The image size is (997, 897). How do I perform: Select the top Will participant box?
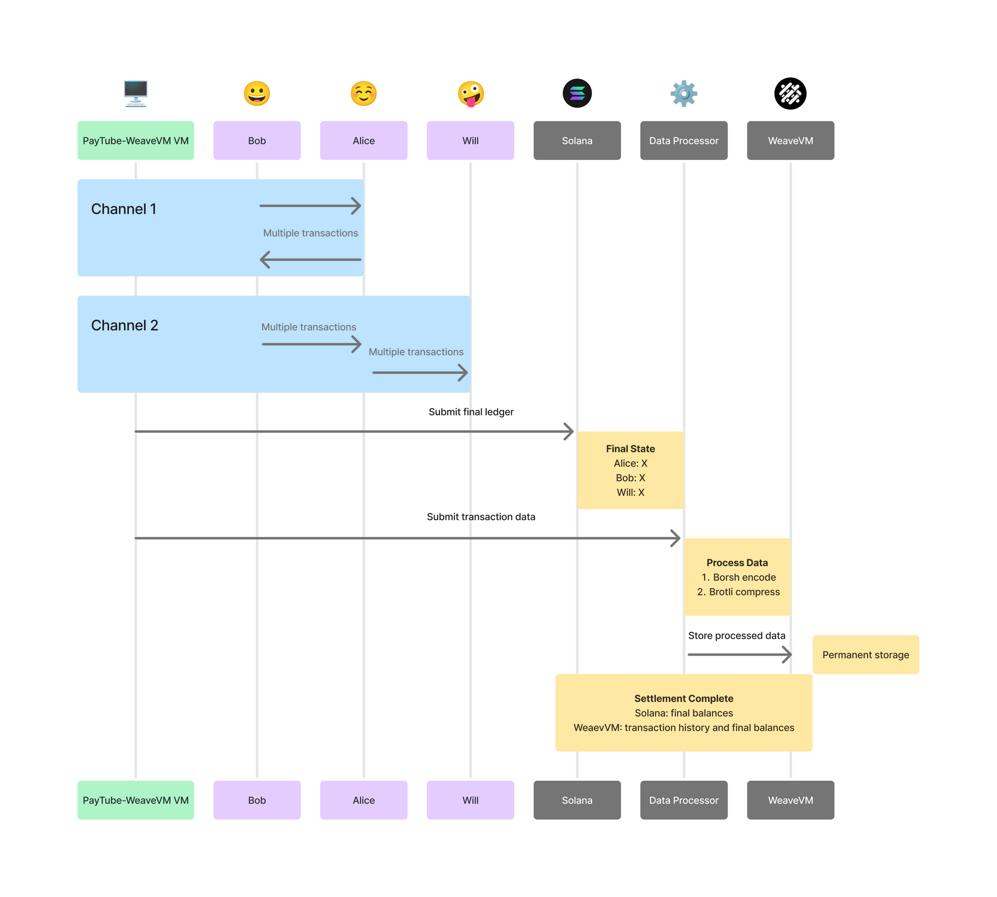[470, 141]
